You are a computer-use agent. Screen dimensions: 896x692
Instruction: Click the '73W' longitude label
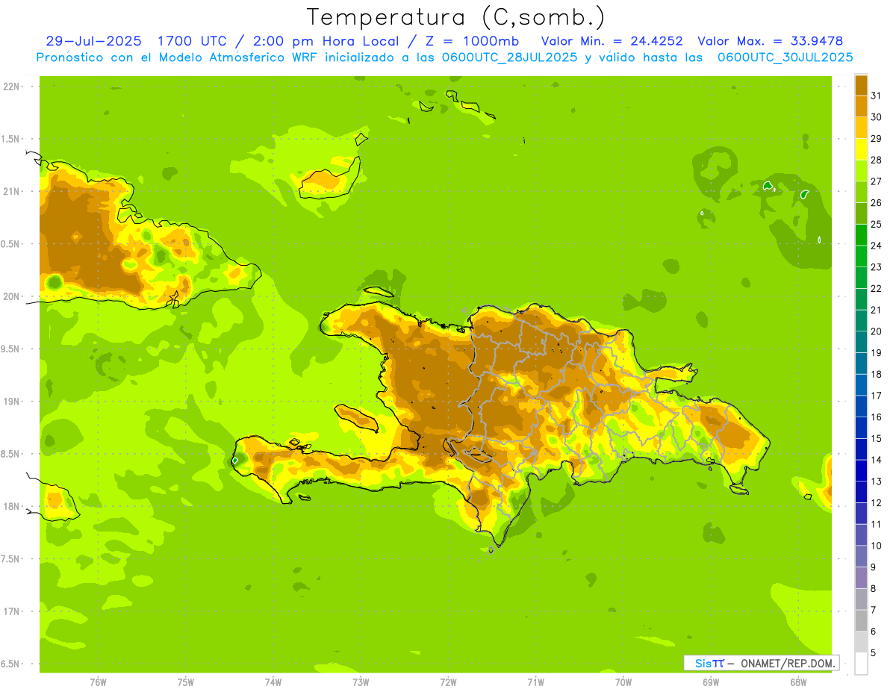click(361, 682)
